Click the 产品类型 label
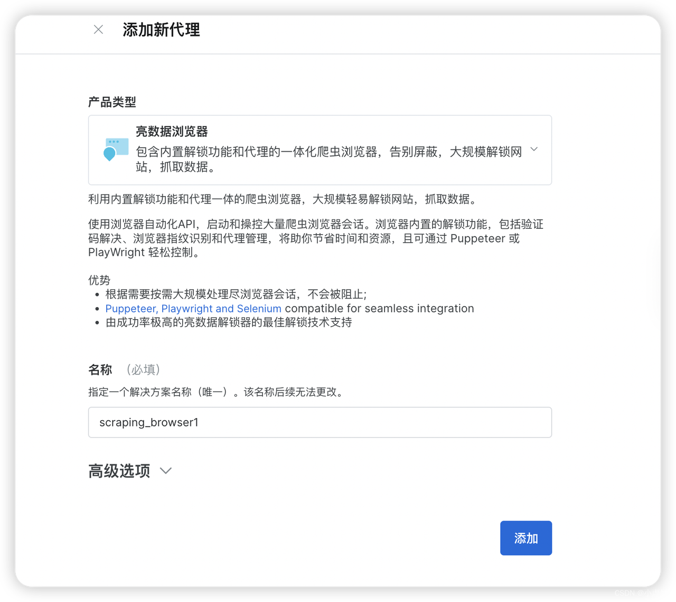The width and height of the screenshot is (676, 602). (x=112, y=102)
